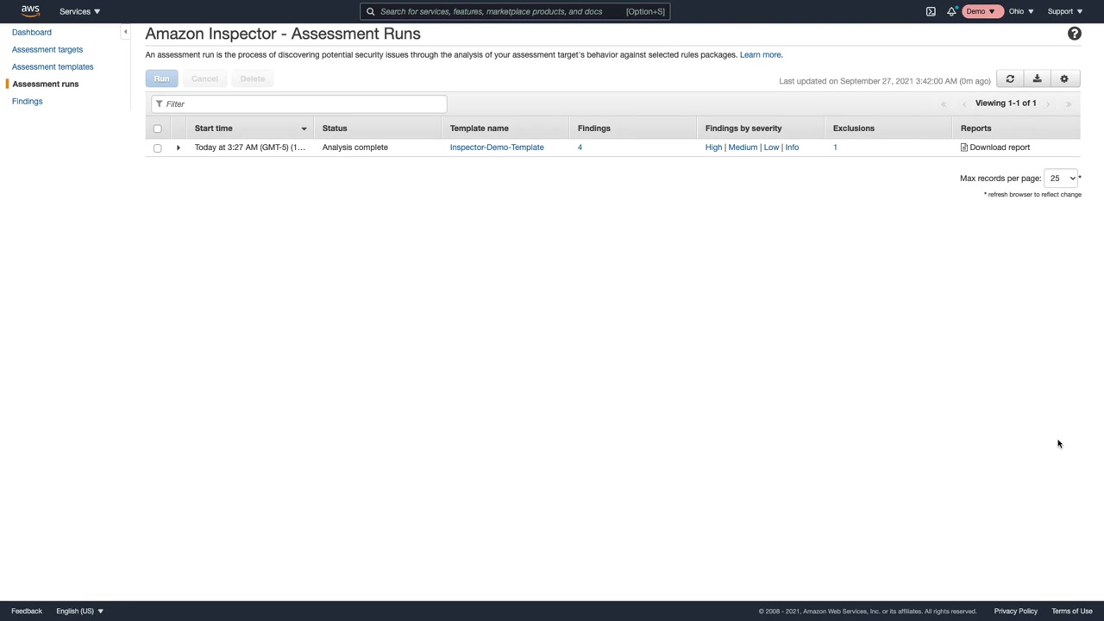
Task: Click the "Analysis complete" status cell
Action: click(x=355, y=147)
